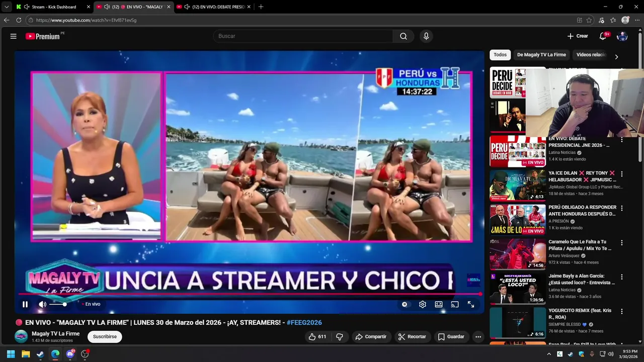The height and width of the screenshot is (362, 644).
Task: Open the YouTube hamburger guide menu
Action: pyautogui.click(x=14, y=36)
